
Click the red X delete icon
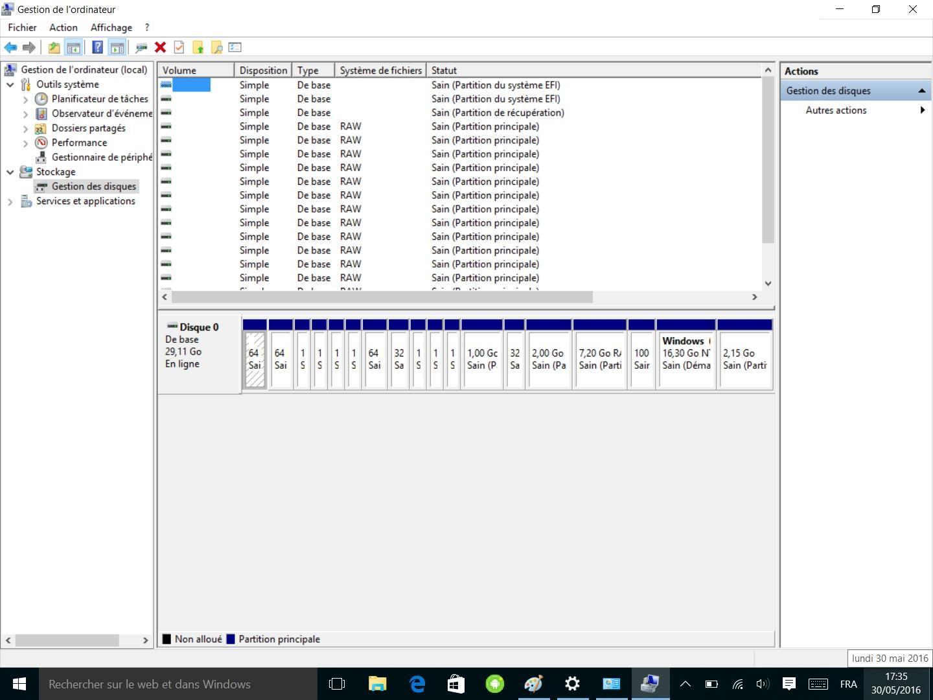click(160, 47)
